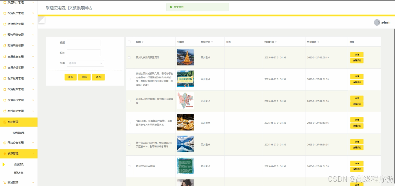Click the icon beside 反馈评价管理
395x186 pixels.
coord(5,100)
